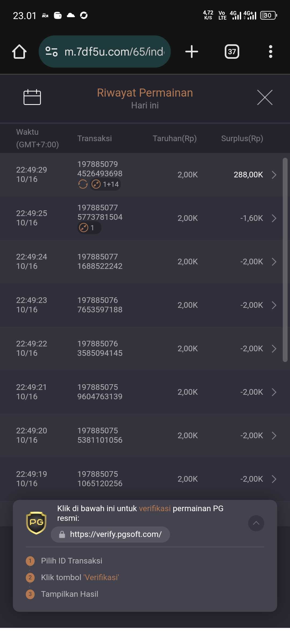Expand details for the 288,00K surplus row
The height and width of the screenshot is (644, 290).
pos(274,175)
